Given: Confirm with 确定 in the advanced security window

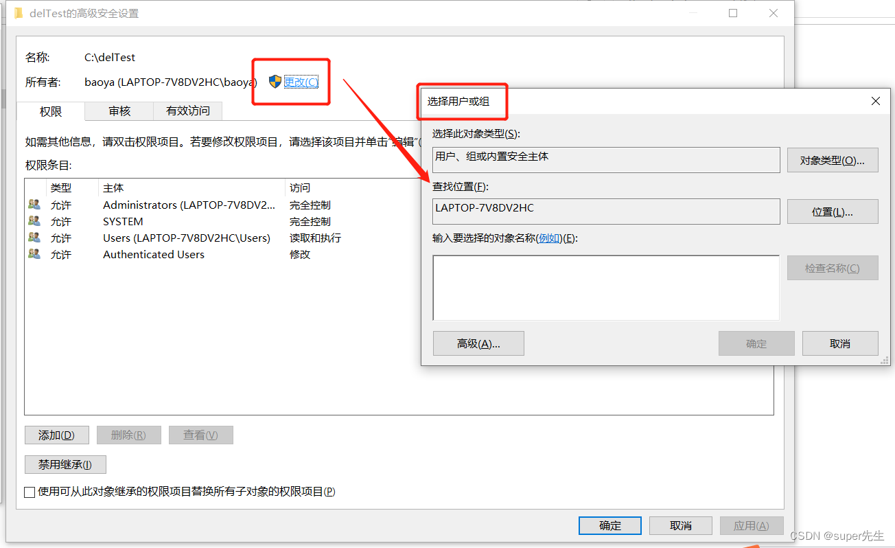Looking at the screenshot, I should (x=610, y=526).
